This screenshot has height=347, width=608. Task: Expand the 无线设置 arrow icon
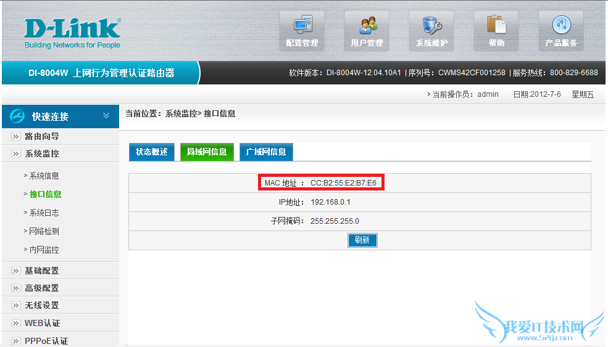point(15,306)
